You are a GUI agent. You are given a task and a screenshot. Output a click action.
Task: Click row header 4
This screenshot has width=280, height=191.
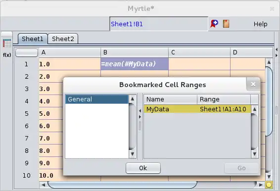point(26,101)
